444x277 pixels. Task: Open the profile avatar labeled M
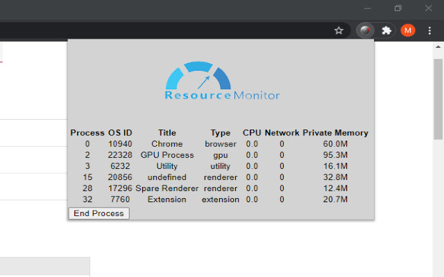408,30
